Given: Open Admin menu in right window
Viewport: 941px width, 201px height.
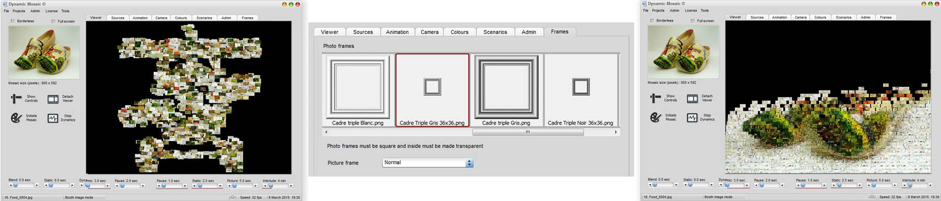Looking at the screenshot, I should (x=674, y=10).
